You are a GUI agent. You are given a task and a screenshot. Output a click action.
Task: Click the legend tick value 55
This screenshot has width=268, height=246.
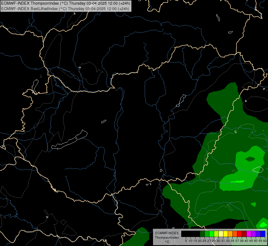pyautogui.click(x=261, y=241)
